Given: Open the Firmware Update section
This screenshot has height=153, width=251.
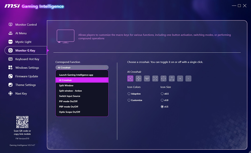Looking at the screenshot, I should click(27, 76).
